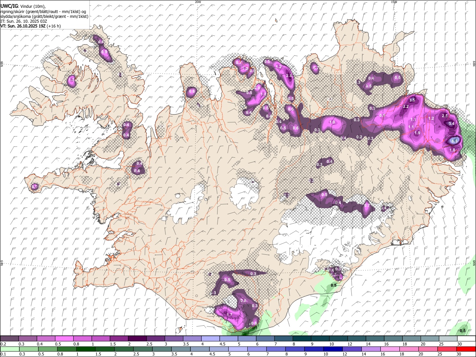The height and width of the screenshot is (357, 476).
Task: Select the snow scale swatch between 1 and 1.5
Action: point(101,339)
